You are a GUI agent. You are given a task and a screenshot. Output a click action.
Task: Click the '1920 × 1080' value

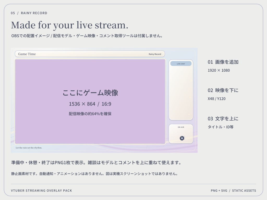click(x=219, y=70)
